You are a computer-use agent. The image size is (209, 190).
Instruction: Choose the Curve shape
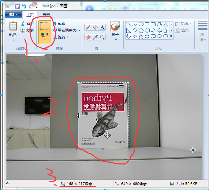[x=135, y=24]
